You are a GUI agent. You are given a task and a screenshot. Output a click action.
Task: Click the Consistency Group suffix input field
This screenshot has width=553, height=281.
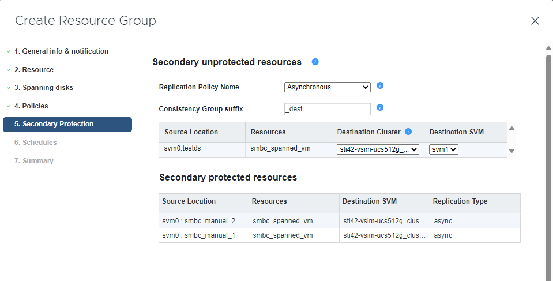(327, 108)
